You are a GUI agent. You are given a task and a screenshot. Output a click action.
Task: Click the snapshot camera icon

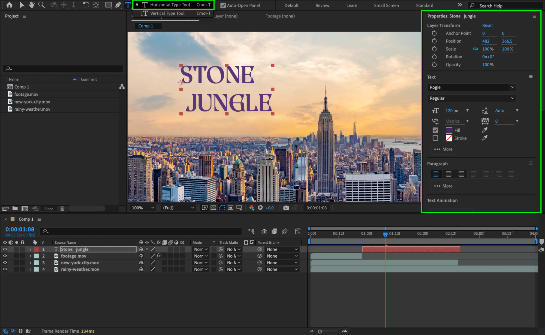[286, 208]
